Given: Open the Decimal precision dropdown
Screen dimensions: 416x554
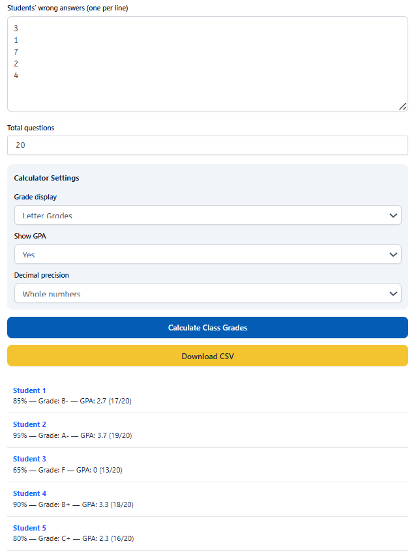Looking at the screenshot, I should pyautogui.click(x=207, y=293).
